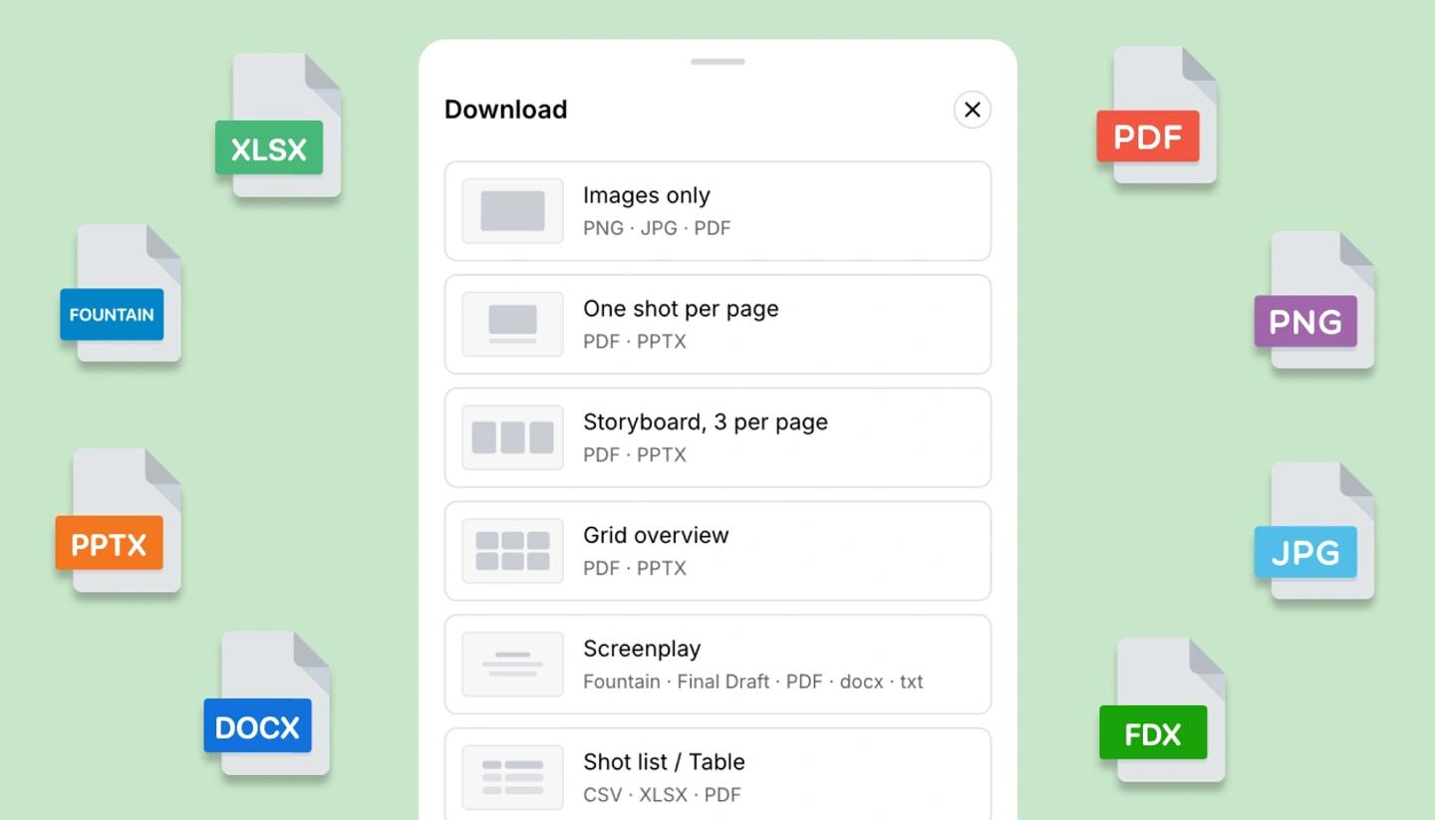Click the Shot list table thumbnail icon

512,777
